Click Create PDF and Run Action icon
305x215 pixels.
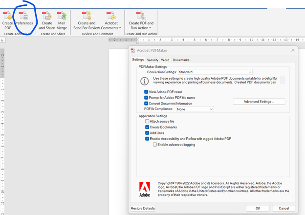click(x=141, y=16)
